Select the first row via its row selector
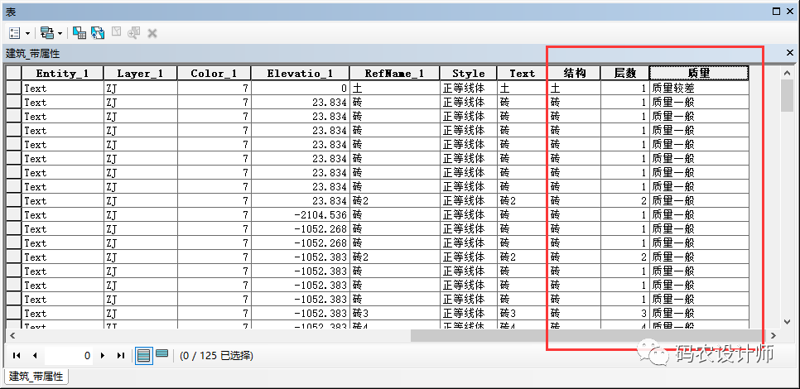 pos(13,88)
